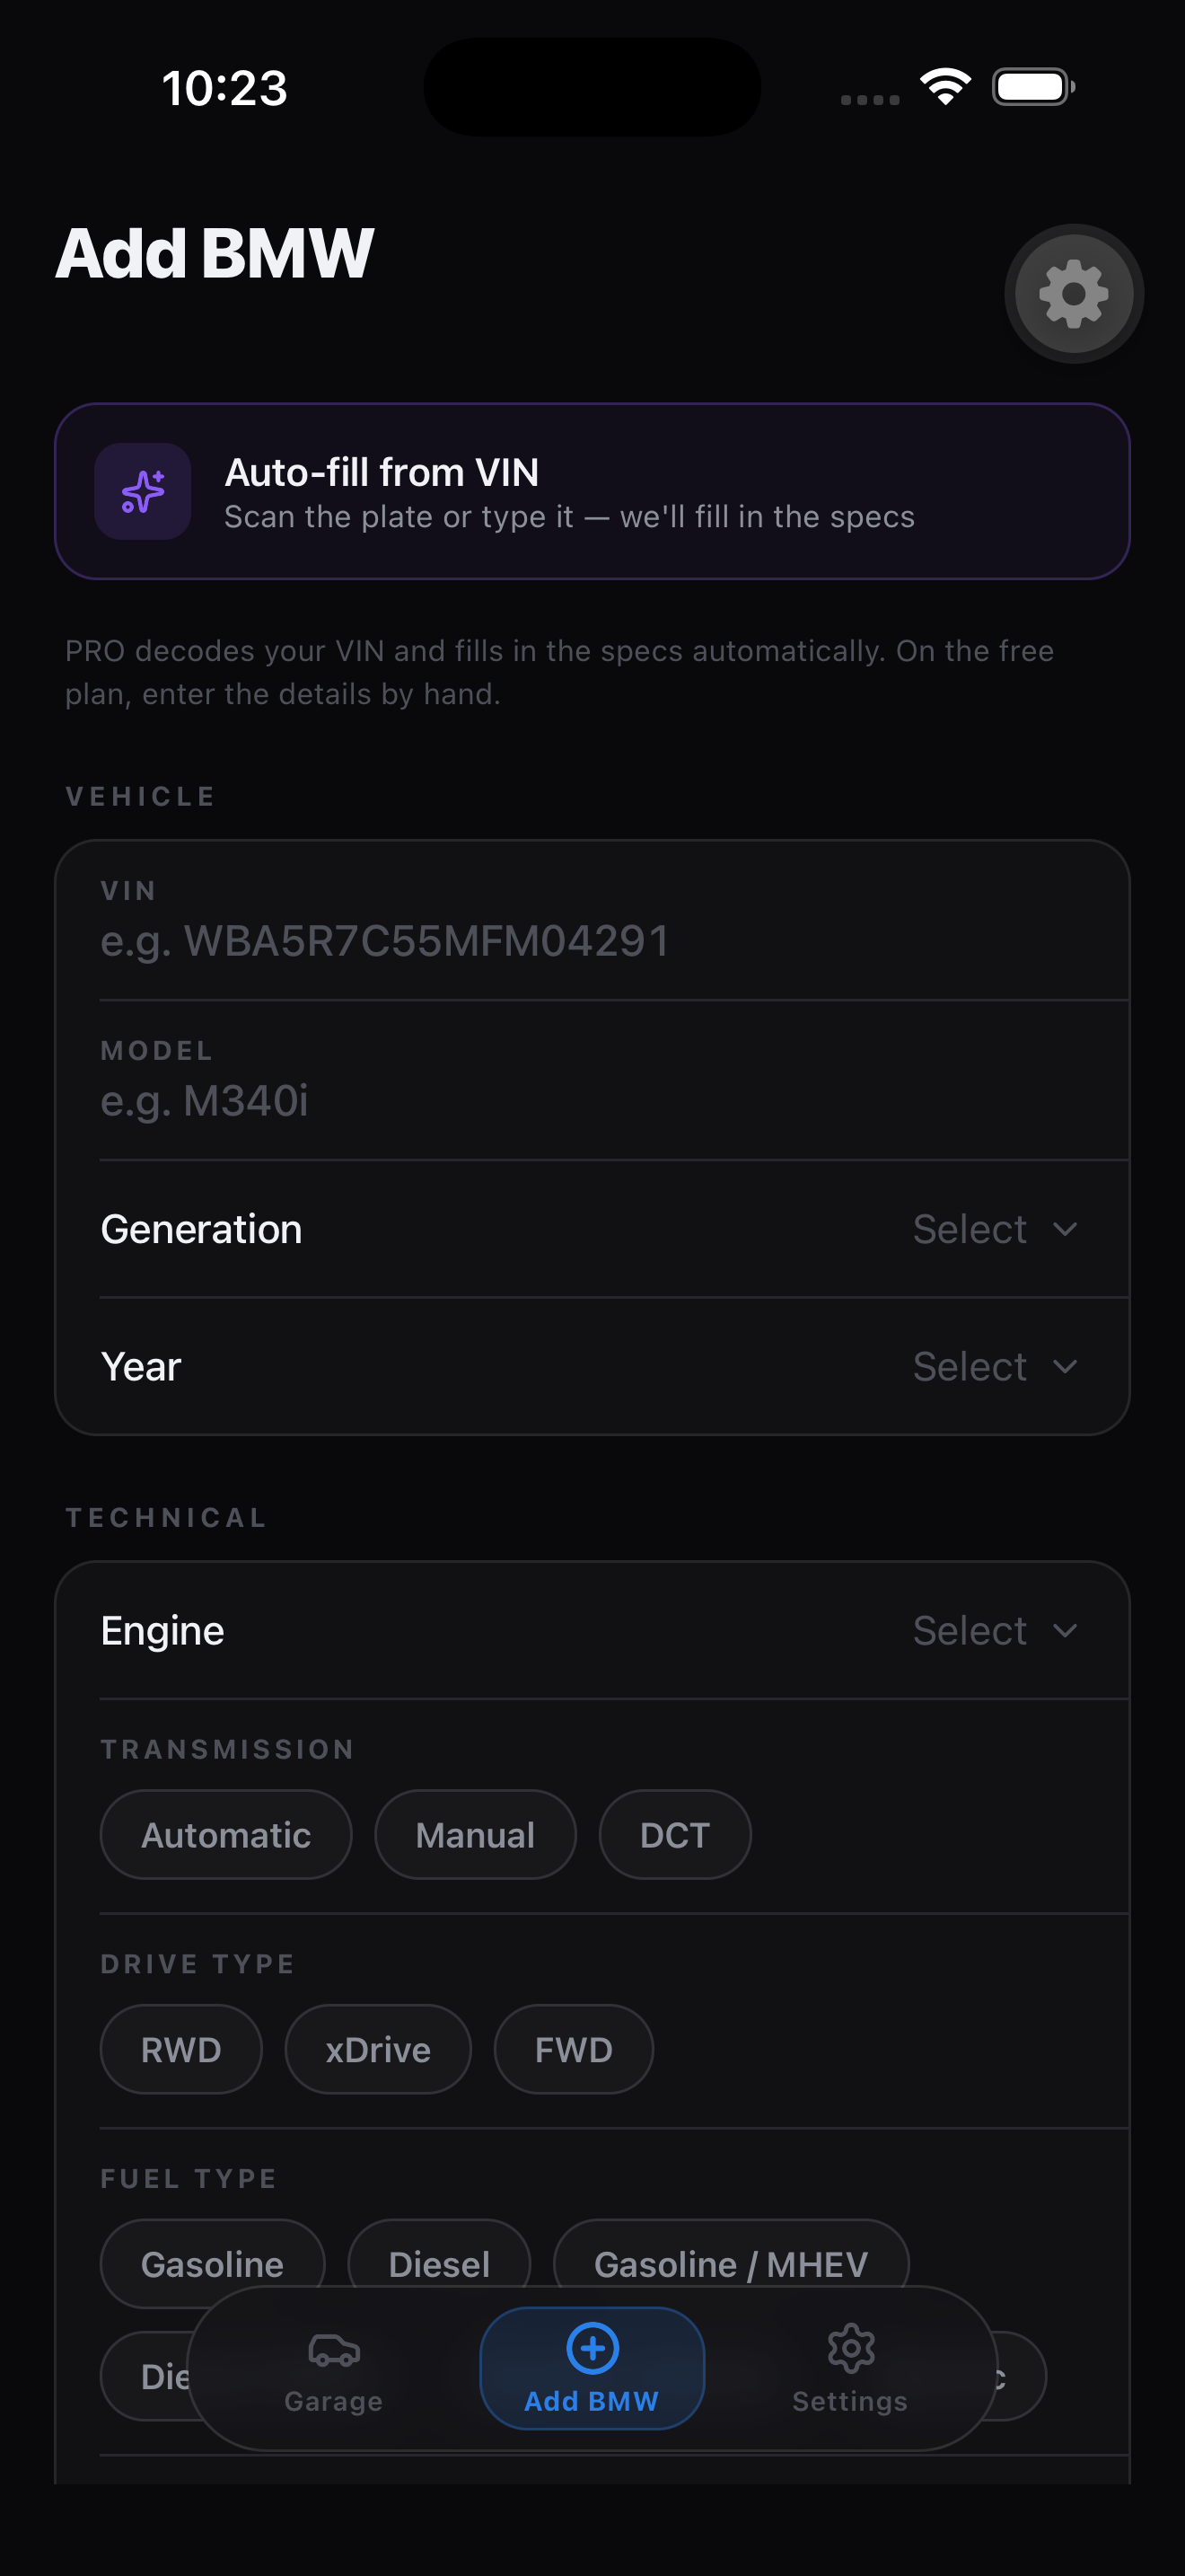Tap the Settings cog in tab bar
The height and width of the screenshot is (2576, 1185).
[850, 2348]
